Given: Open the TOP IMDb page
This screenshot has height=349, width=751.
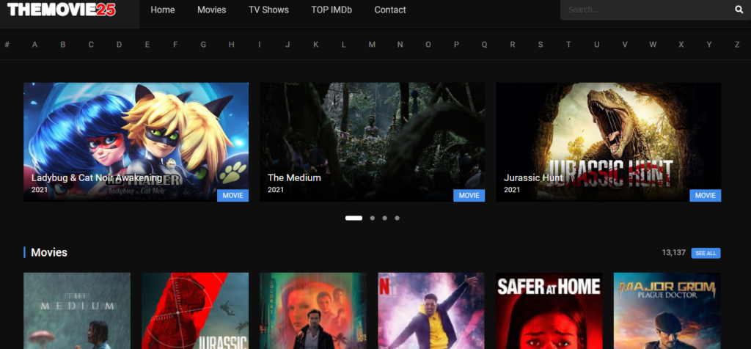Looking at the screenshot, I should click(331, 10).
